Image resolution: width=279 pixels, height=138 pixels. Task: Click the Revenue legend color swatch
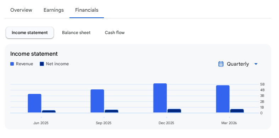pos(12,64)
